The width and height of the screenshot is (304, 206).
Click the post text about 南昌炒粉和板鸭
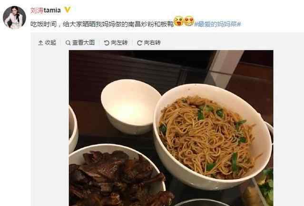102,24
